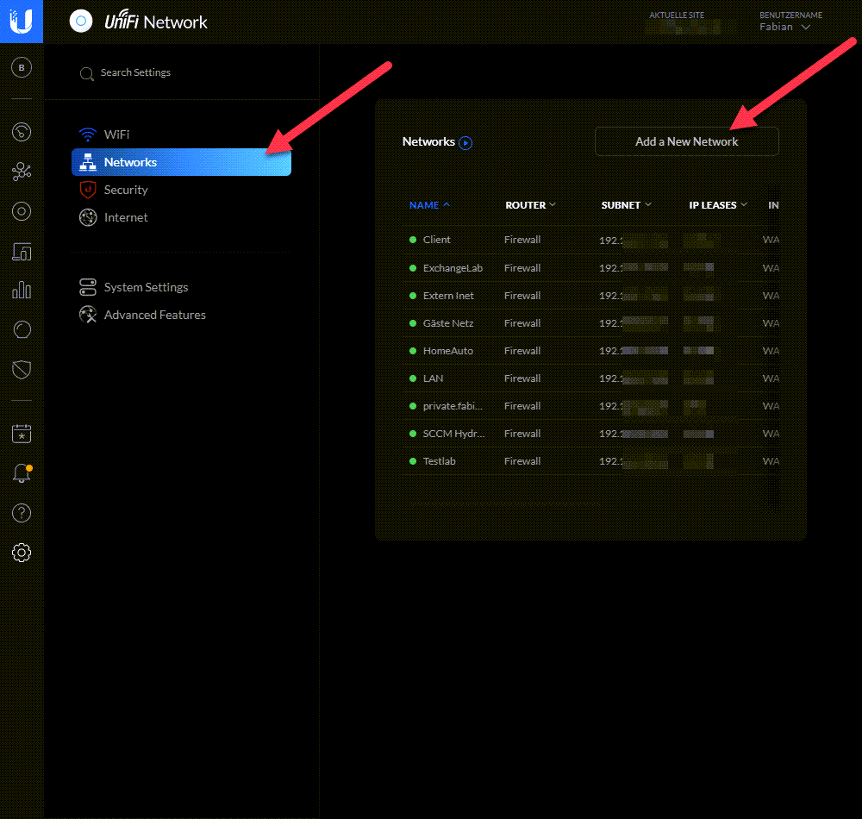Open the Client Devices icon in sidebar
Viewport: 862px width, 819px height.
pyautogui.click(x=22, y=251)
